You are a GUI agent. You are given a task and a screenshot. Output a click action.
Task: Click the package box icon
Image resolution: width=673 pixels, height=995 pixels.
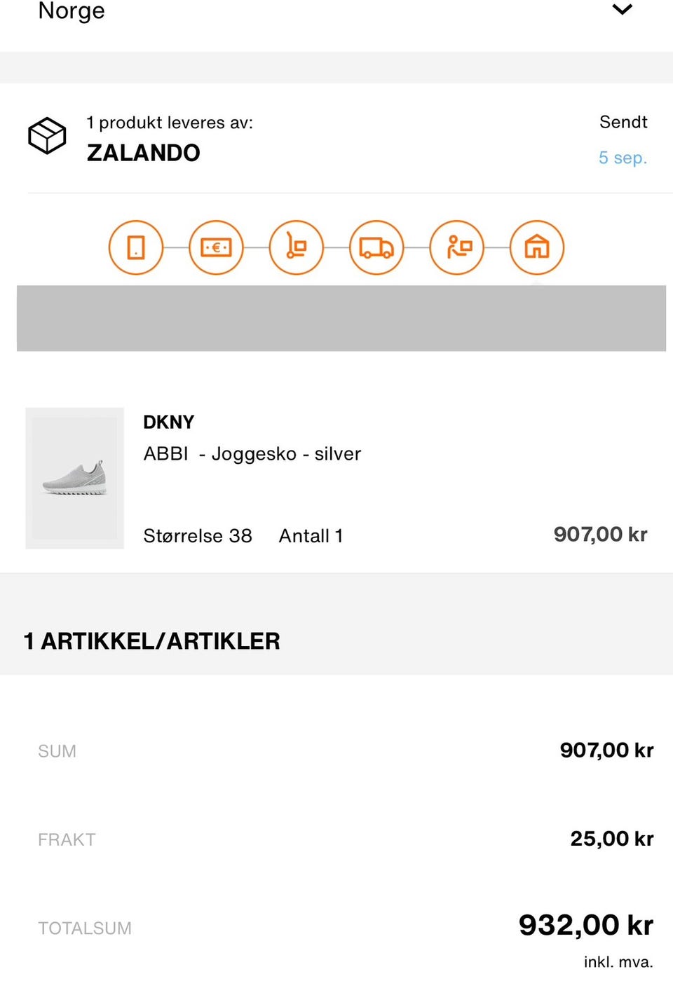[x=47, y=136]
